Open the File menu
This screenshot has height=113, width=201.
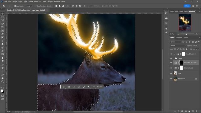(6, 2)
